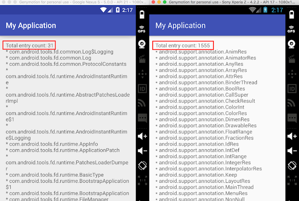Select android.support.annotation.ColorInt entry
Viewport: 299px width, 201px height.
pyautogui.click(x=200, y=107)
